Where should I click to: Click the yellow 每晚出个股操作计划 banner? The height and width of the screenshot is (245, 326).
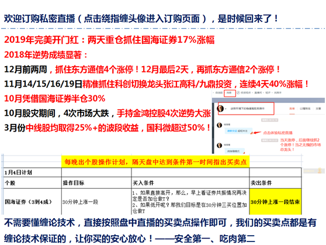(155, 162)
